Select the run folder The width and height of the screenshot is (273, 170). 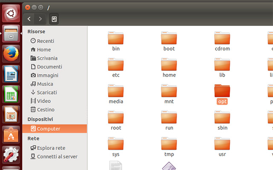coord(169,121)
